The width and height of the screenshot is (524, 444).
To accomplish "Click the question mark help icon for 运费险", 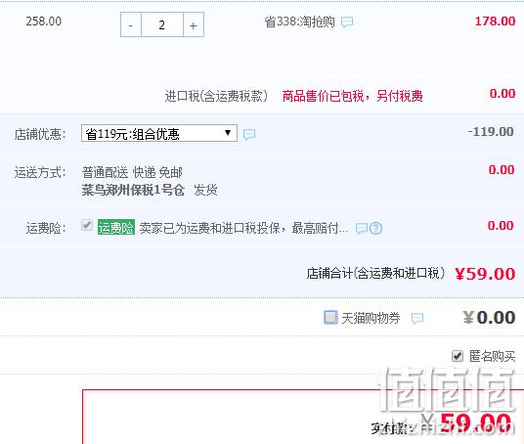I will (376, 228).
